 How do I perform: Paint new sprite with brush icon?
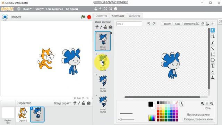(79, 103)
